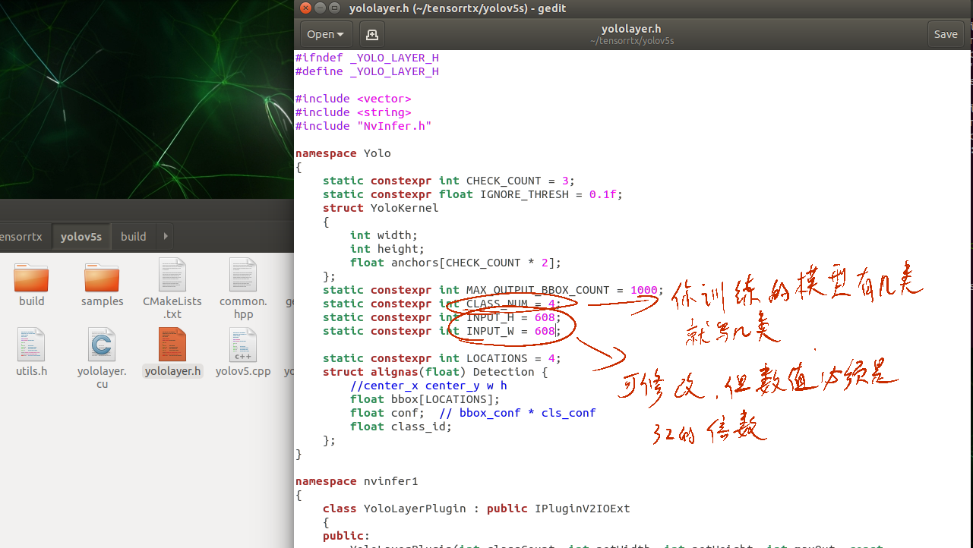973x548 pixels.
Task: Open the samples folder icon
Action: click(x=102, y=278)
